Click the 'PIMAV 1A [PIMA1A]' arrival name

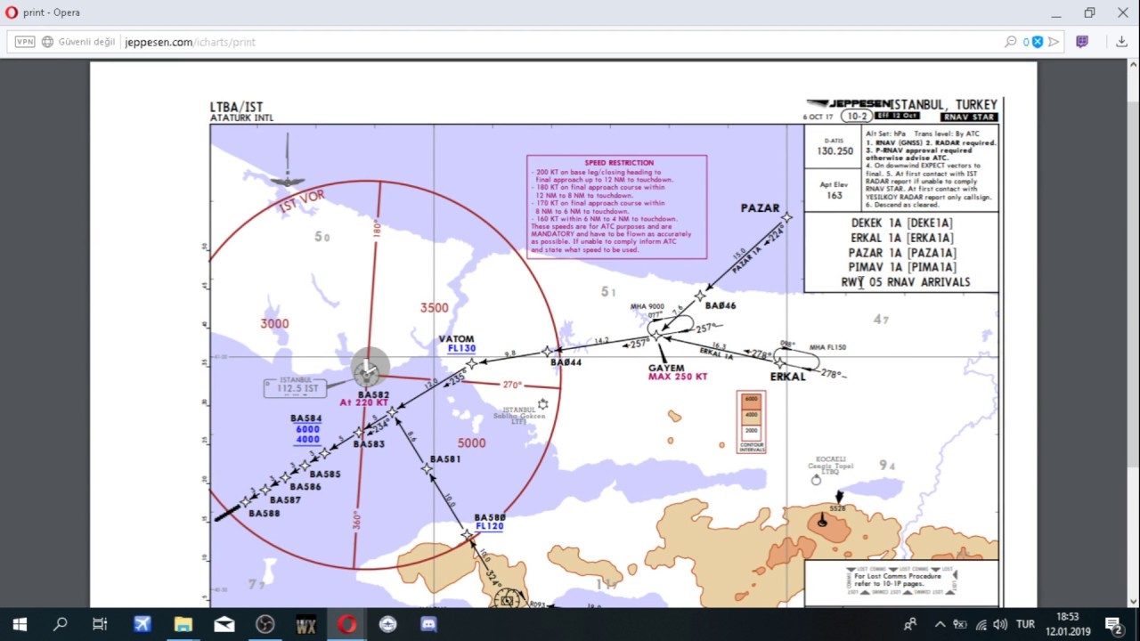[x=901, y=267]
